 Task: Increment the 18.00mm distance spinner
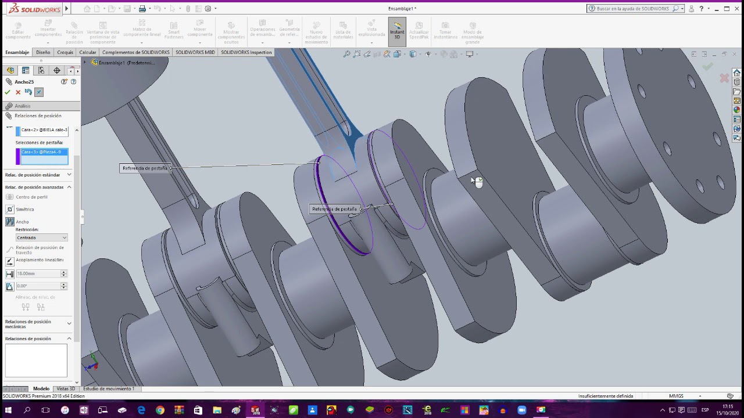pos(63,272)
